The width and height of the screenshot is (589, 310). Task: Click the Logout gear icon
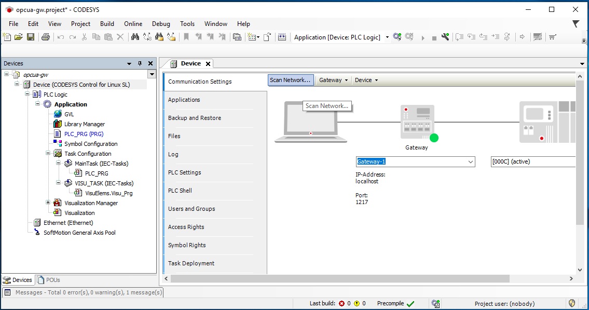[x=409, y=37]
